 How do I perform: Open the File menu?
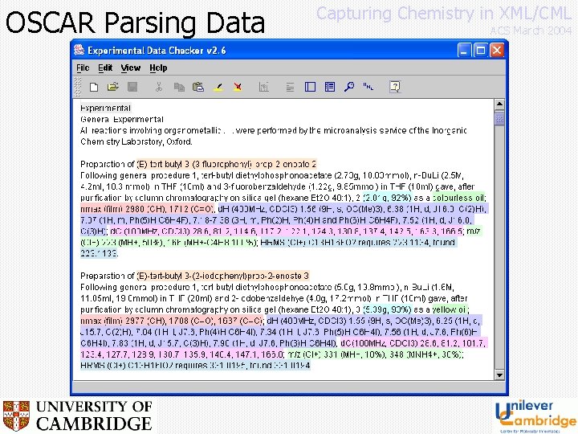[83, 68]
